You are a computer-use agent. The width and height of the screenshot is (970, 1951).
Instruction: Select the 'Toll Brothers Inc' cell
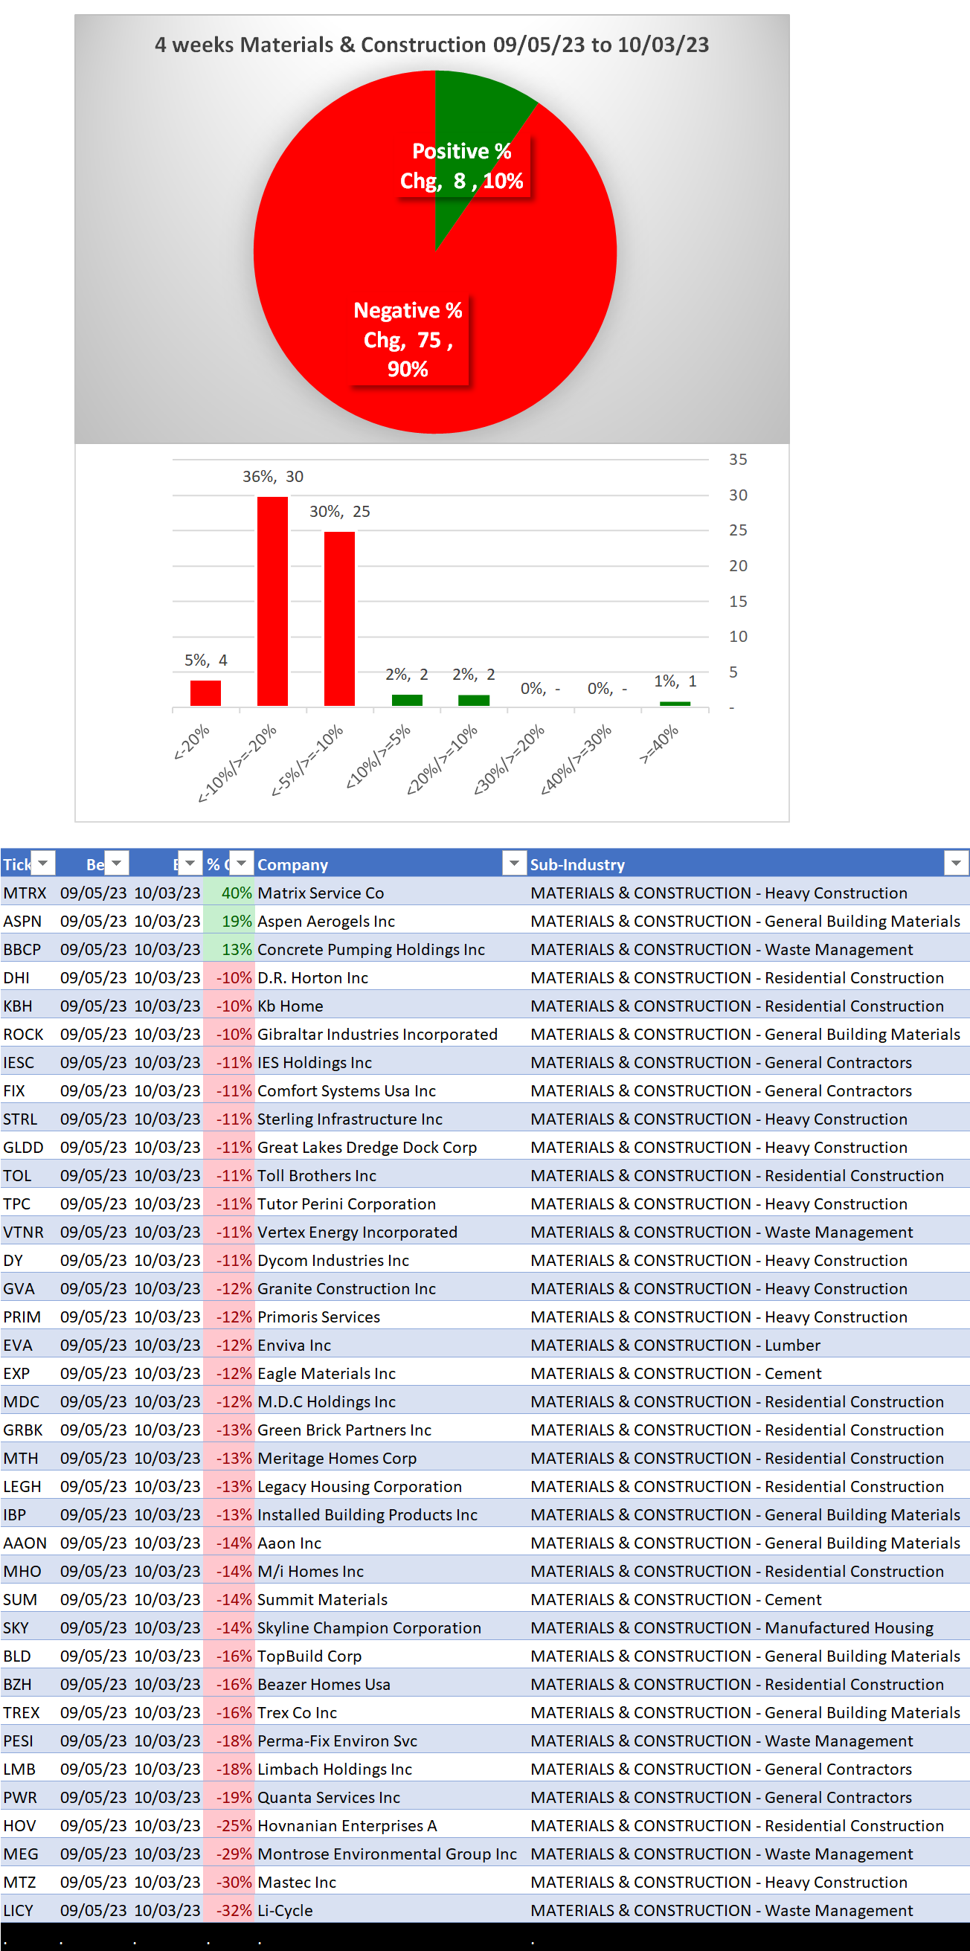tap(391, 1175)
